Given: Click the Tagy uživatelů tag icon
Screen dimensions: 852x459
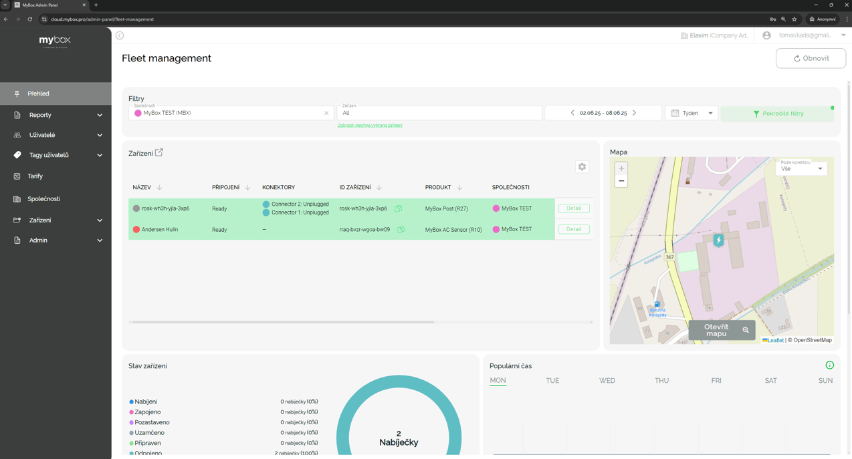Looking at the screenshot, I should (17, 155).
